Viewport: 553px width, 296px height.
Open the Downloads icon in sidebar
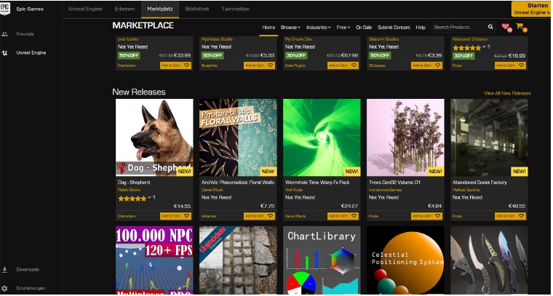coord(4,270)
